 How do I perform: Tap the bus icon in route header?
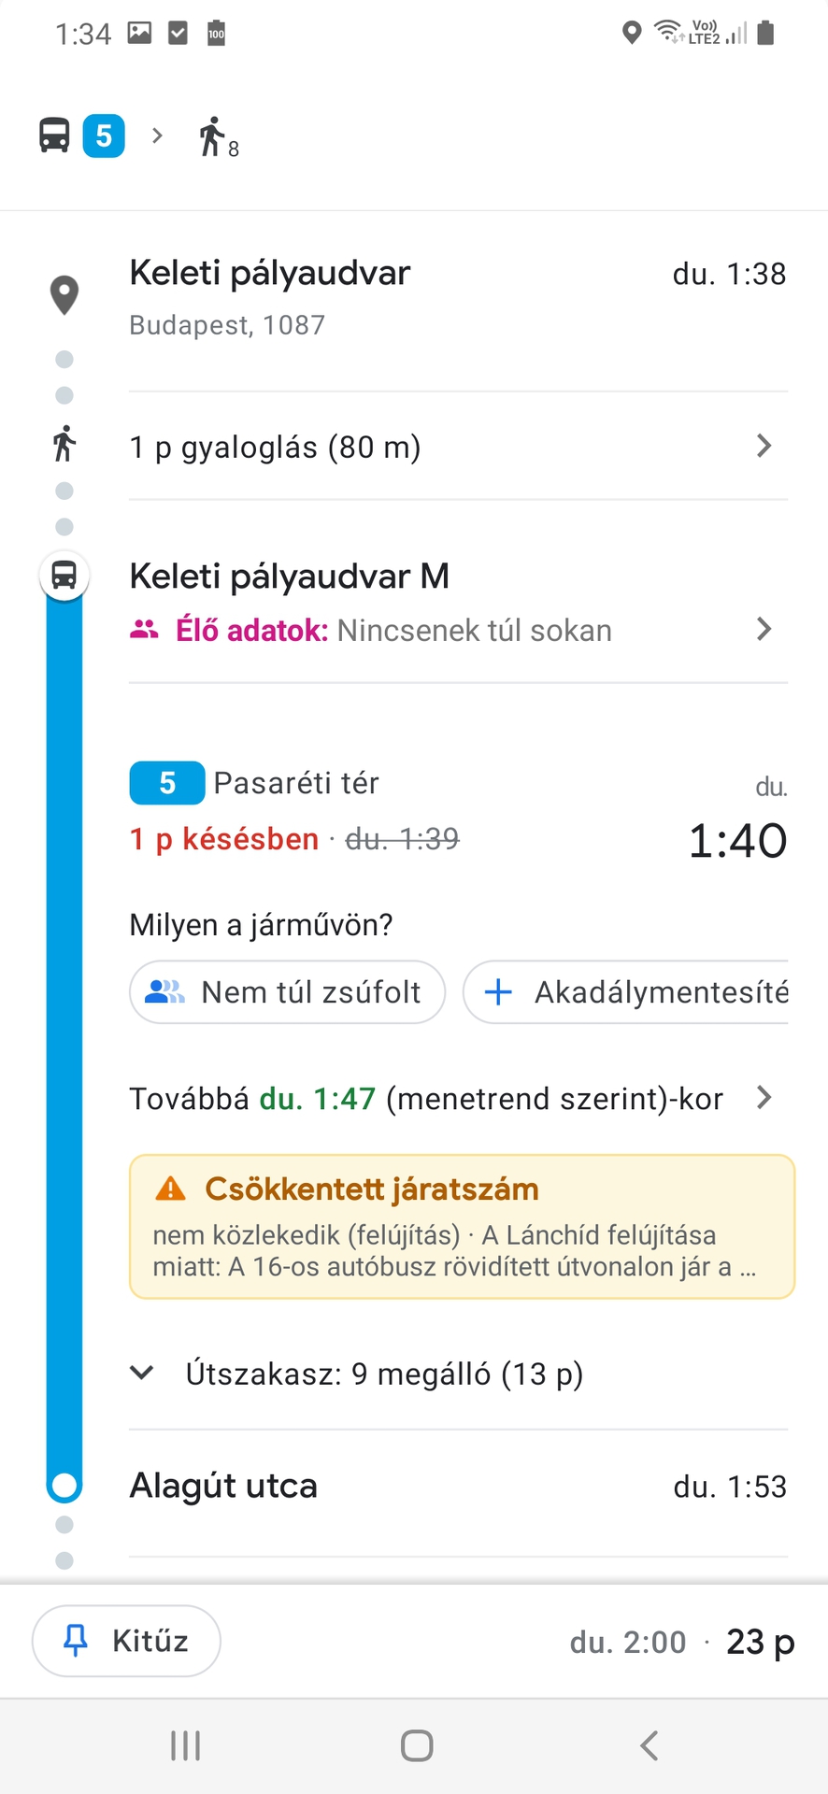54,135
